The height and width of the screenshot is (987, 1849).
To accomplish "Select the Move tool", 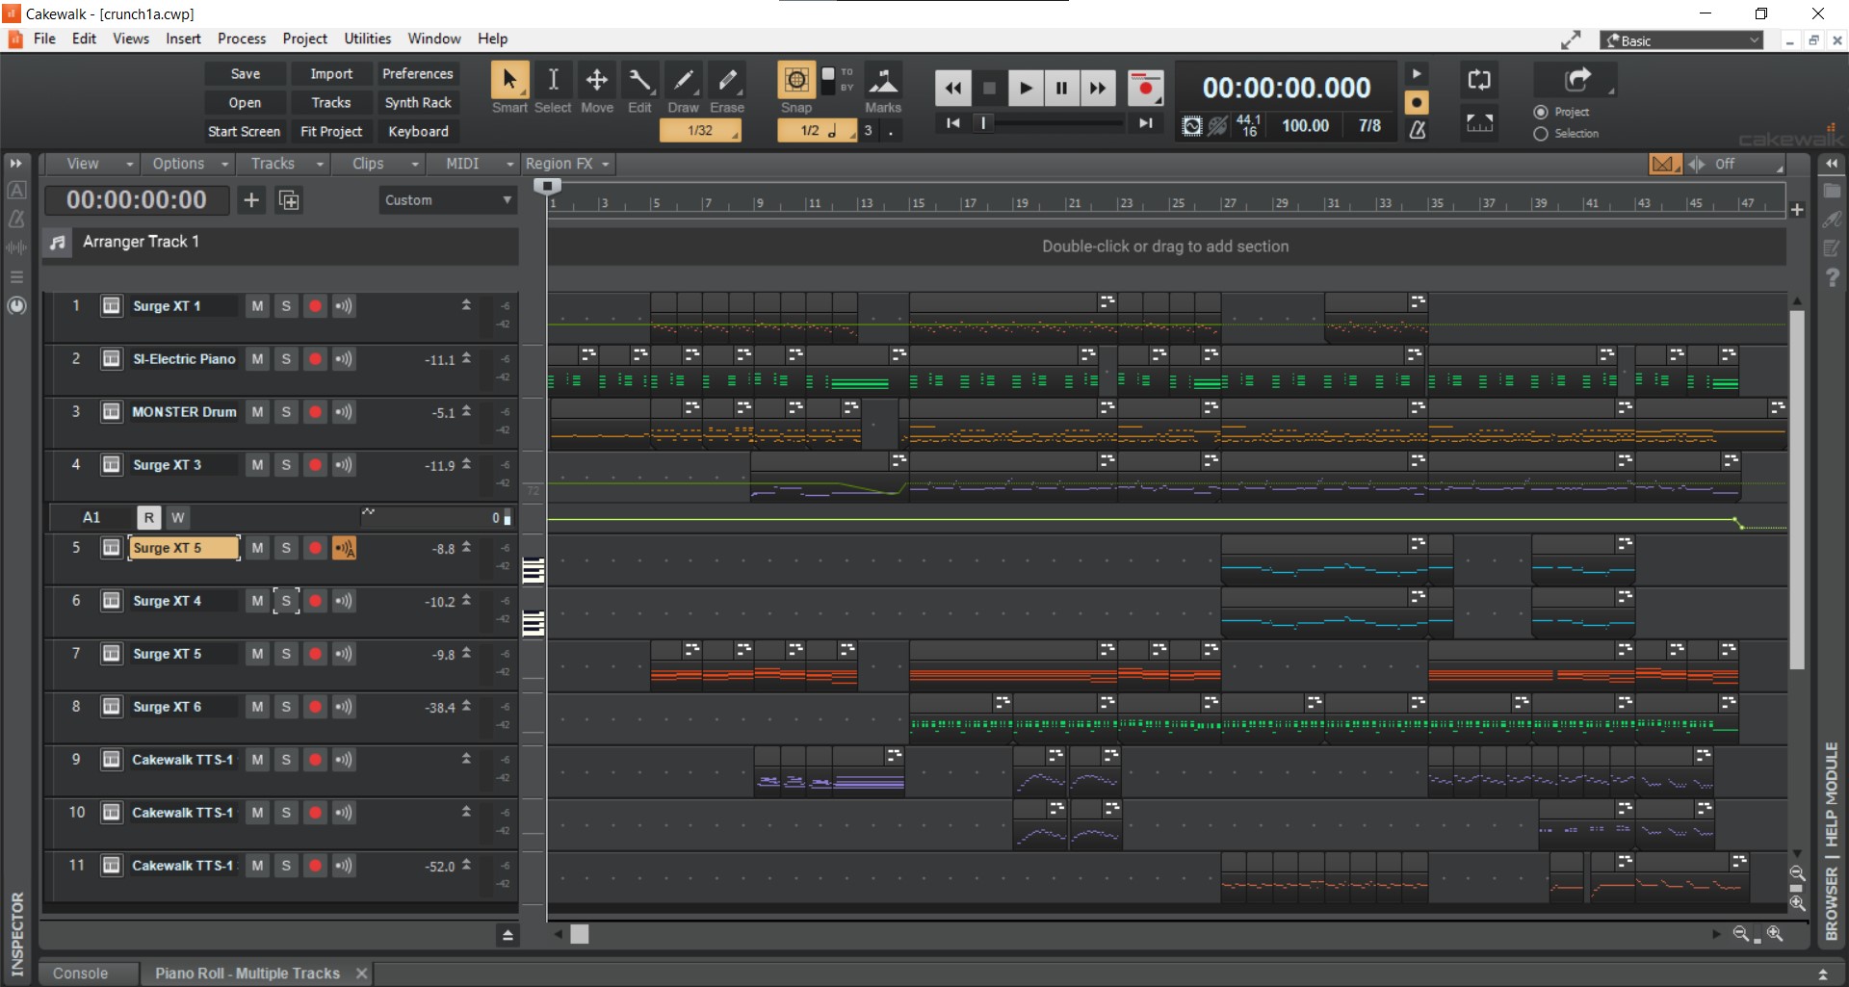I will (x=596, y=81).
